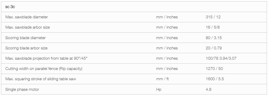Select the sawblade projection at 90°/45° label
268x96 pixels.
click(x=46, y=58)
